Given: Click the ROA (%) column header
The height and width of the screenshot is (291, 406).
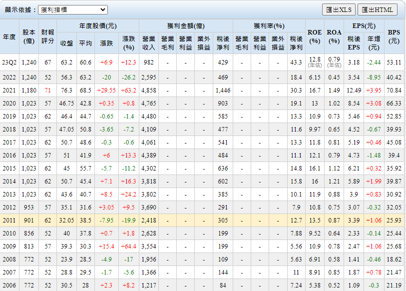Looking at the screenshot, I should pos(334,37).
